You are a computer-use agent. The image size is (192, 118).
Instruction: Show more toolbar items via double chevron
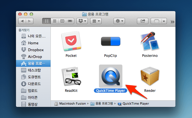(172, 22)
